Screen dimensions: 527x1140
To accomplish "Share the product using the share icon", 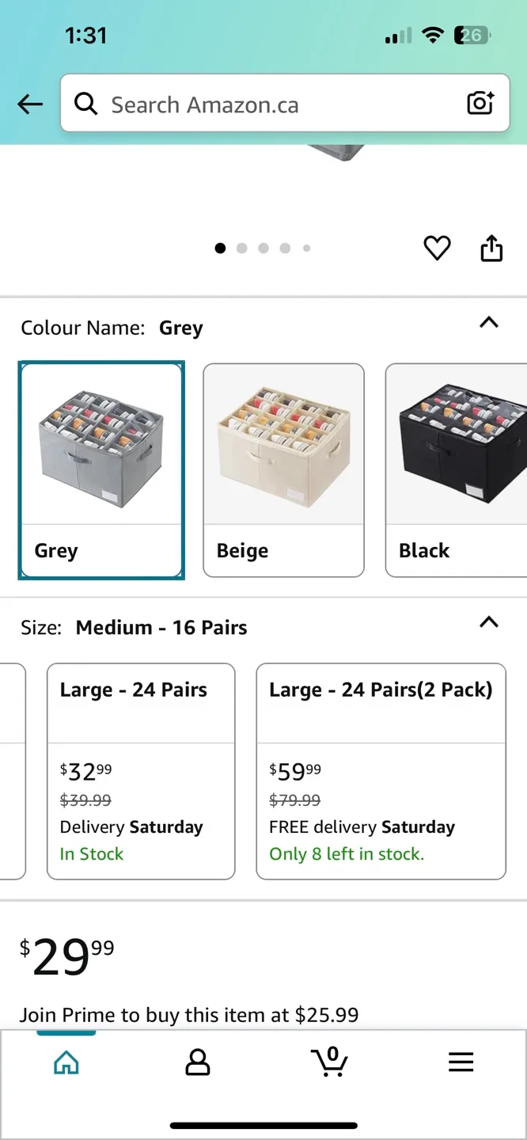I will pos(491,248).
